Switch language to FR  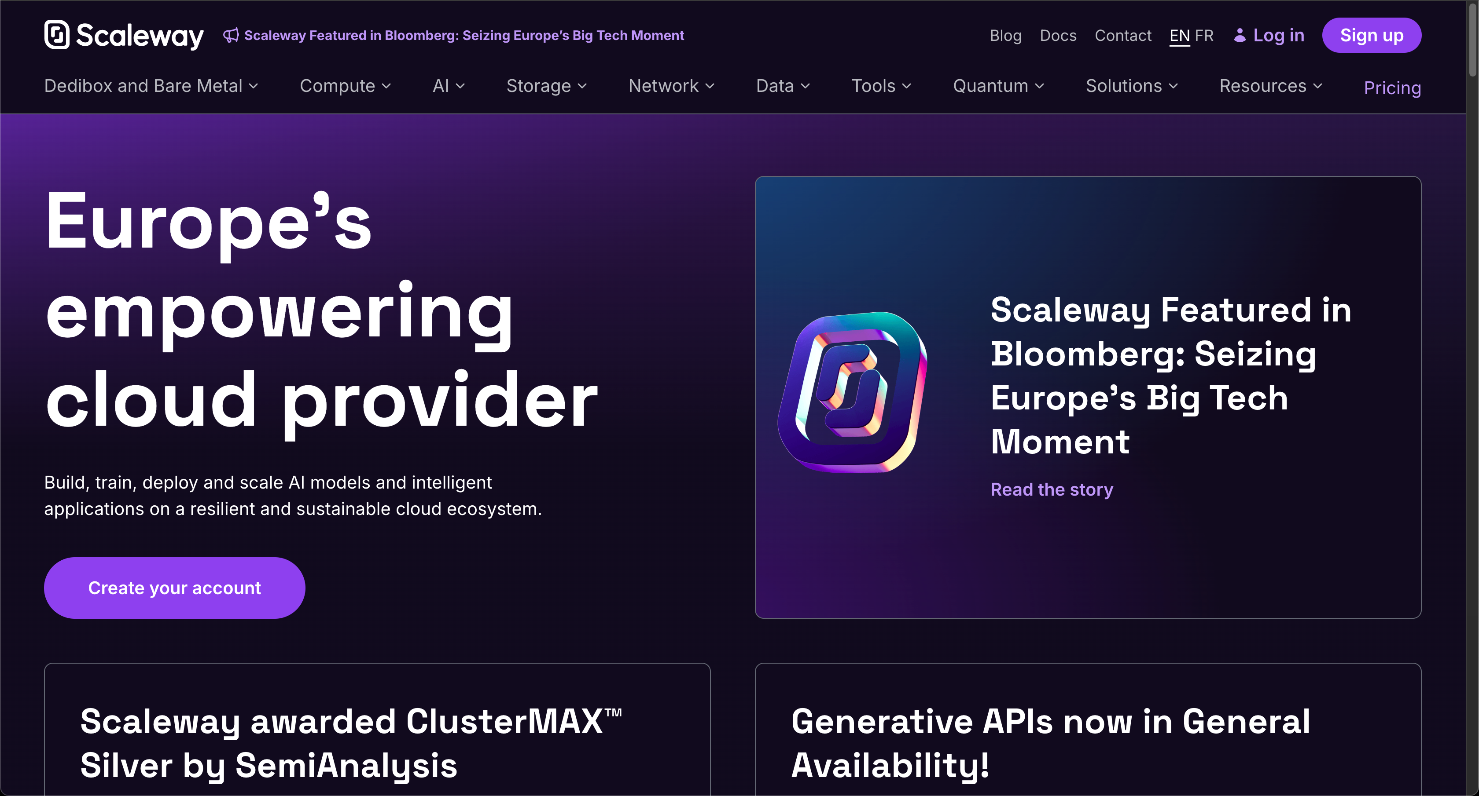(x=1204, y=36)
